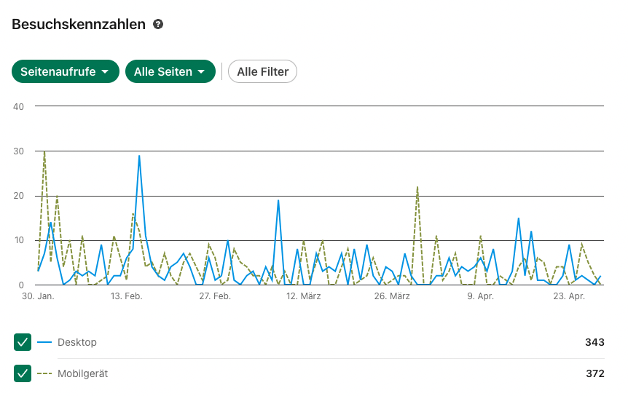
Task: Click the Besuchskennzahlen heading
Action: (79, 24)
